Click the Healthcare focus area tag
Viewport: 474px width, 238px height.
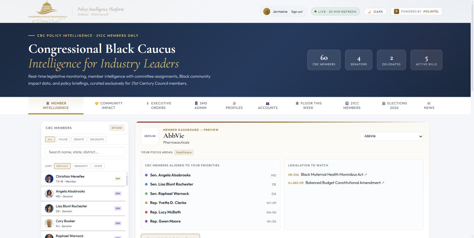point(184,152)
